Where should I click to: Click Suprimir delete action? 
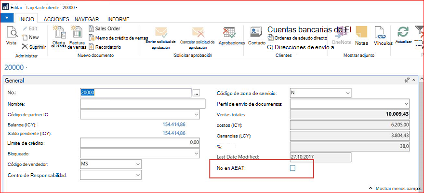[x=34, y=47]
